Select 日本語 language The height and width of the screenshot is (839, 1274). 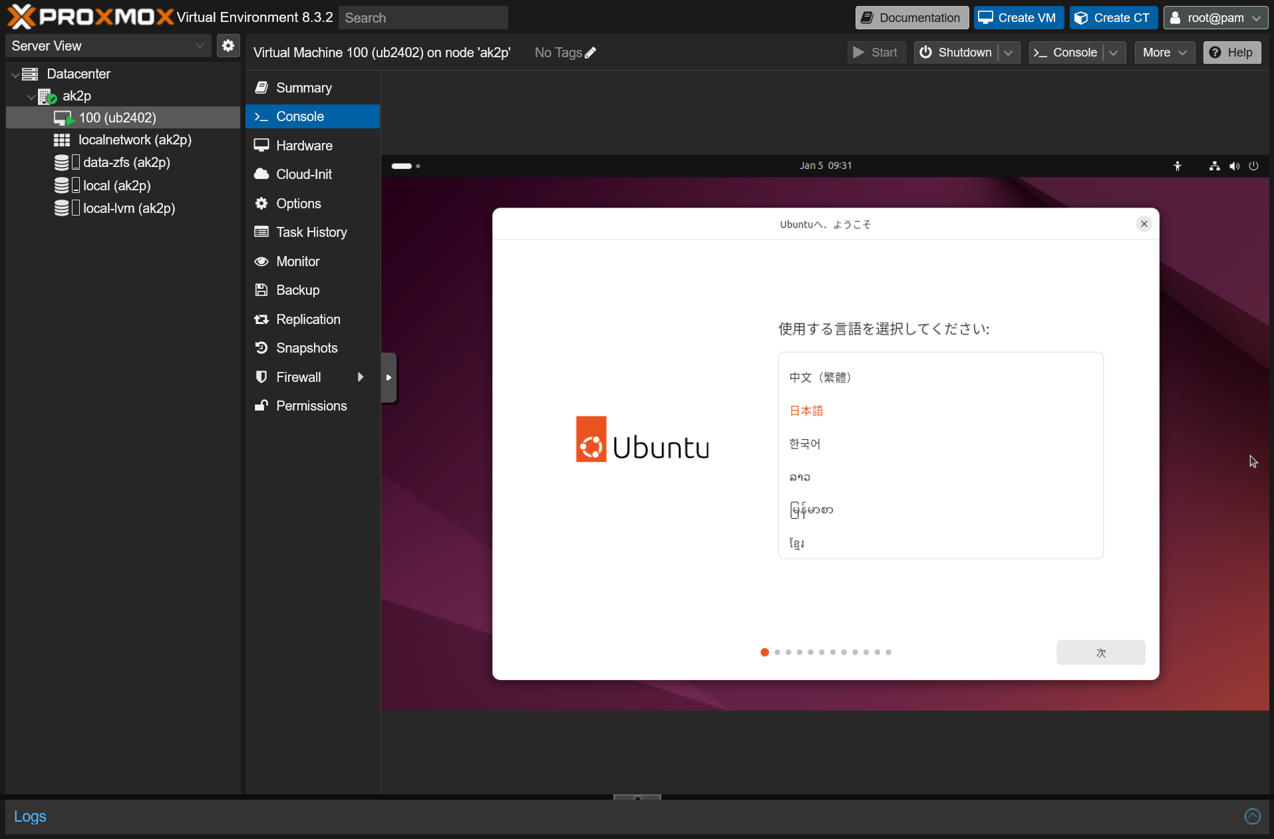[x=941, y=411]
